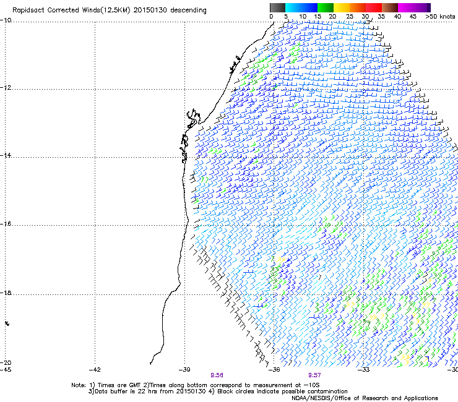Click the '>50 knots' legend label
Screen dimensions: 458x402
[440, 17]
